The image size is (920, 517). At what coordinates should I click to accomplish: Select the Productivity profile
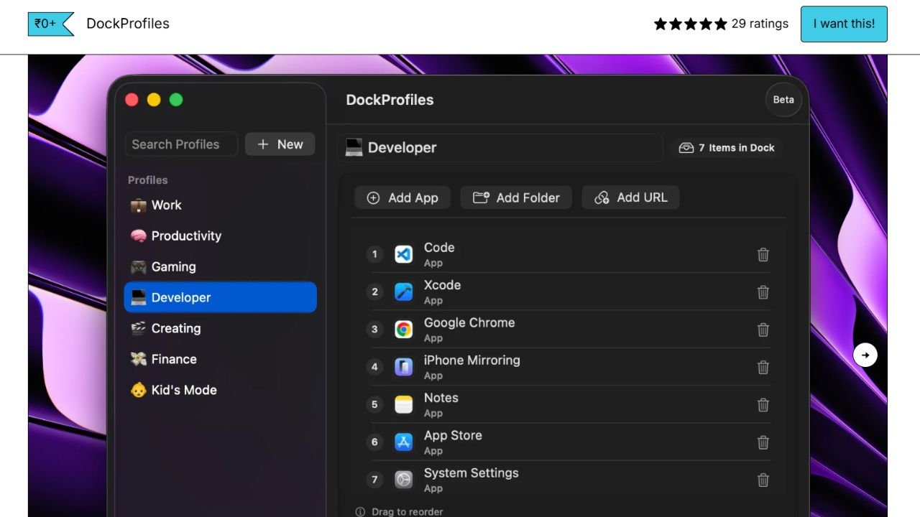[x=220, y=236]
